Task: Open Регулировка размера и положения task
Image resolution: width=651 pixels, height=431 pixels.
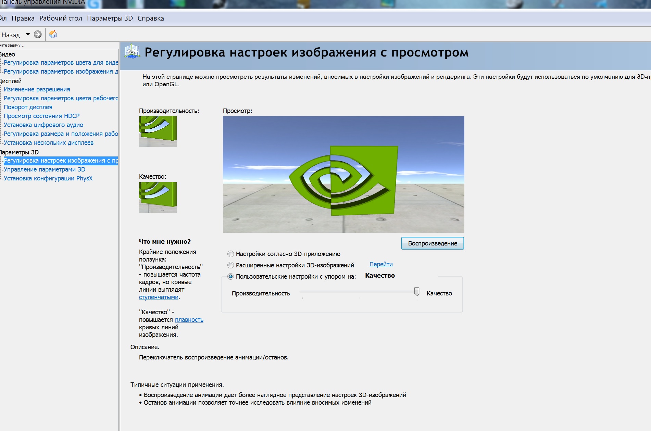Action: coord(61,134)
